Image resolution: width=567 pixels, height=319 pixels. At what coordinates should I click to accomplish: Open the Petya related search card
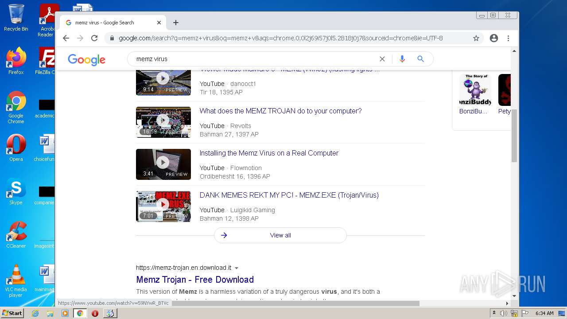505,94
